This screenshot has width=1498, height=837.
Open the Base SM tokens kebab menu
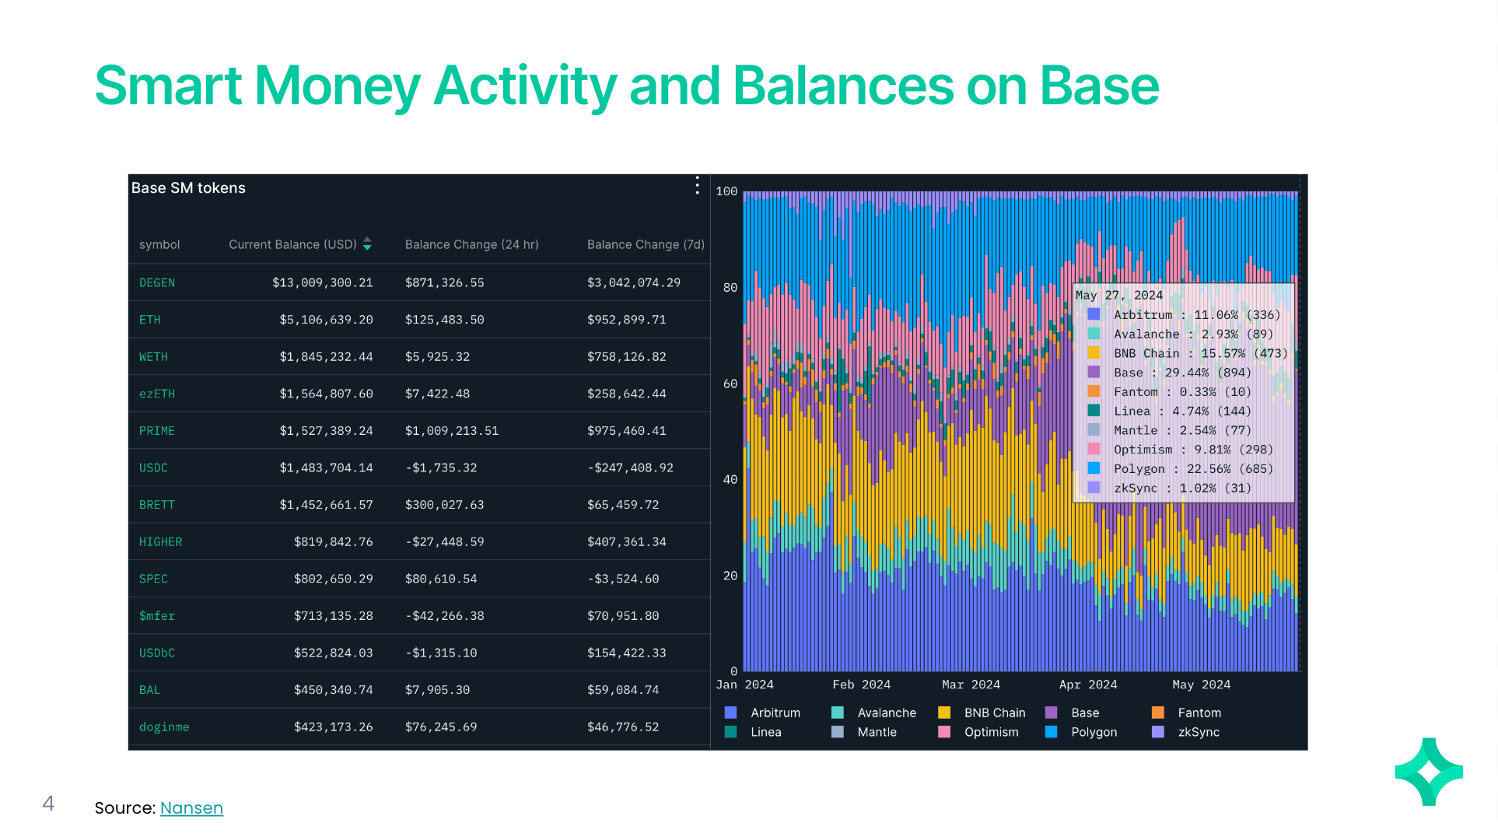[x=697, y=186]
